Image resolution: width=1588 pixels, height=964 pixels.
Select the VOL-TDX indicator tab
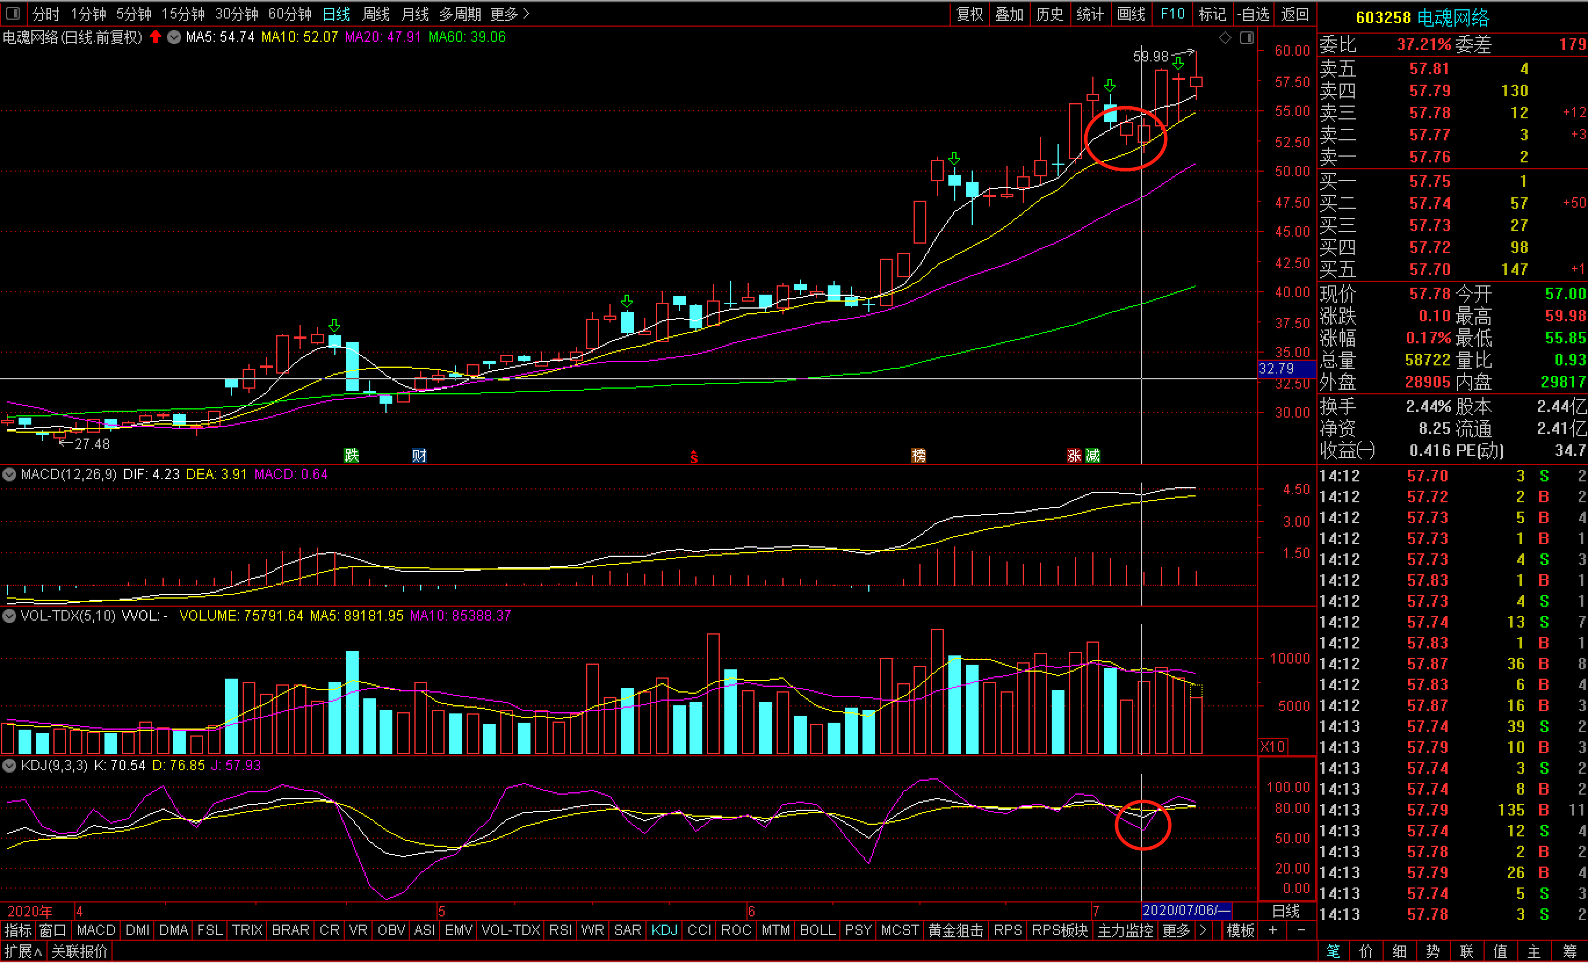[x=510, y=931]
